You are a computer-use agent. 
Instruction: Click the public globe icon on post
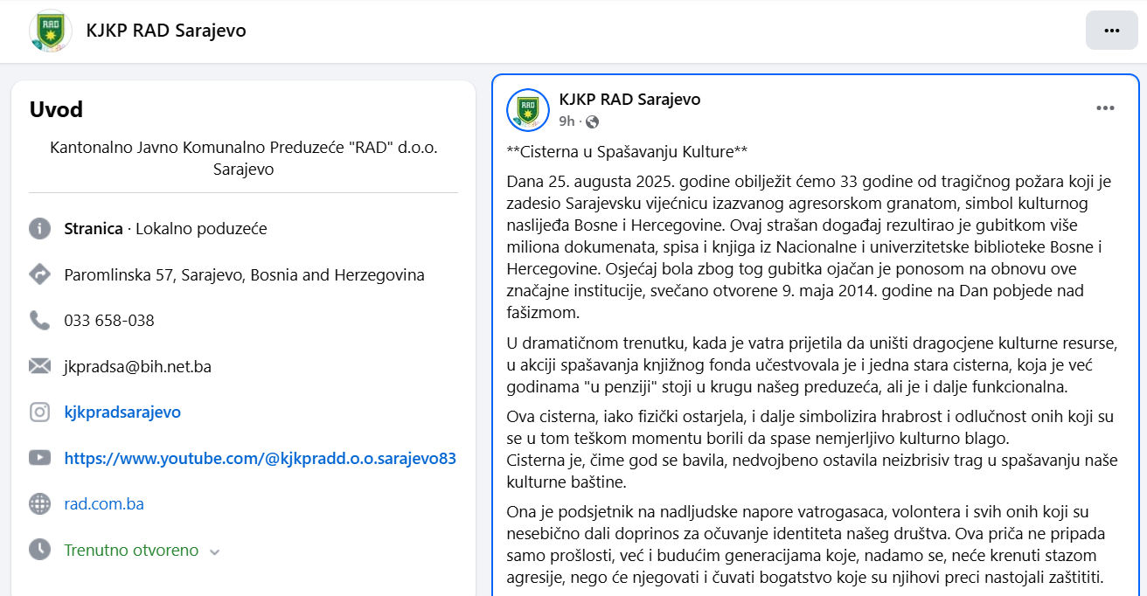tap(592, 121)
